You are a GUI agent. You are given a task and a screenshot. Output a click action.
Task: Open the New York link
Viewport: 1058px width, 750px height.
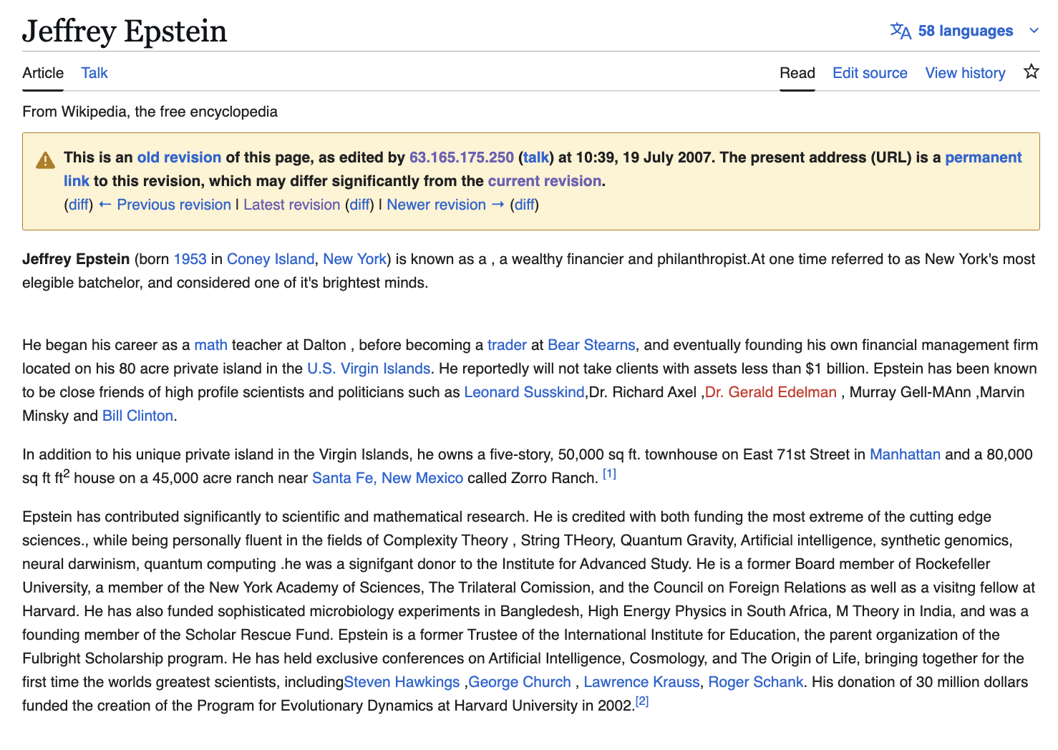(354, 259)
